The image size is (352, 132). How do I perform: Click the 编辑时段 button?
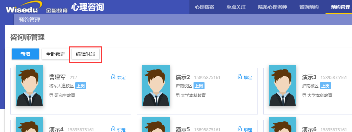click(x=86, y=54)
